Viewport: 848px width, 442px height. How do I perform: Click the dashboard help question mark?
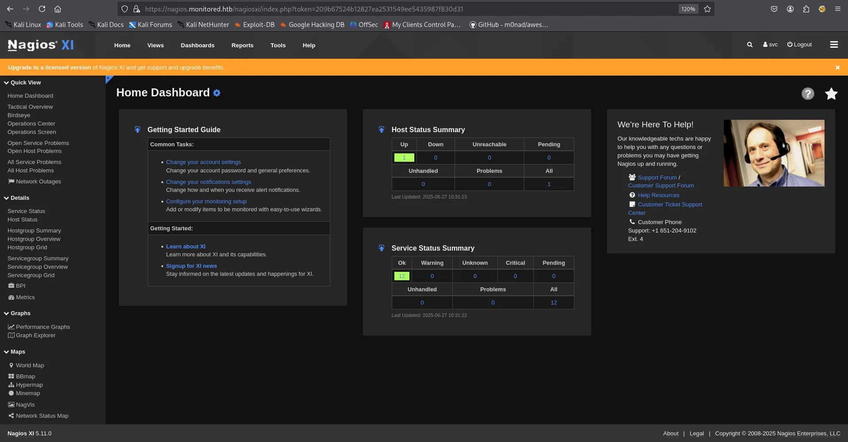808,94
